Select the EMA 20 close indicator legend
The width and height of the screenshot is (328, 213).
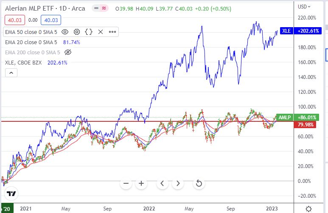[31, 42]
